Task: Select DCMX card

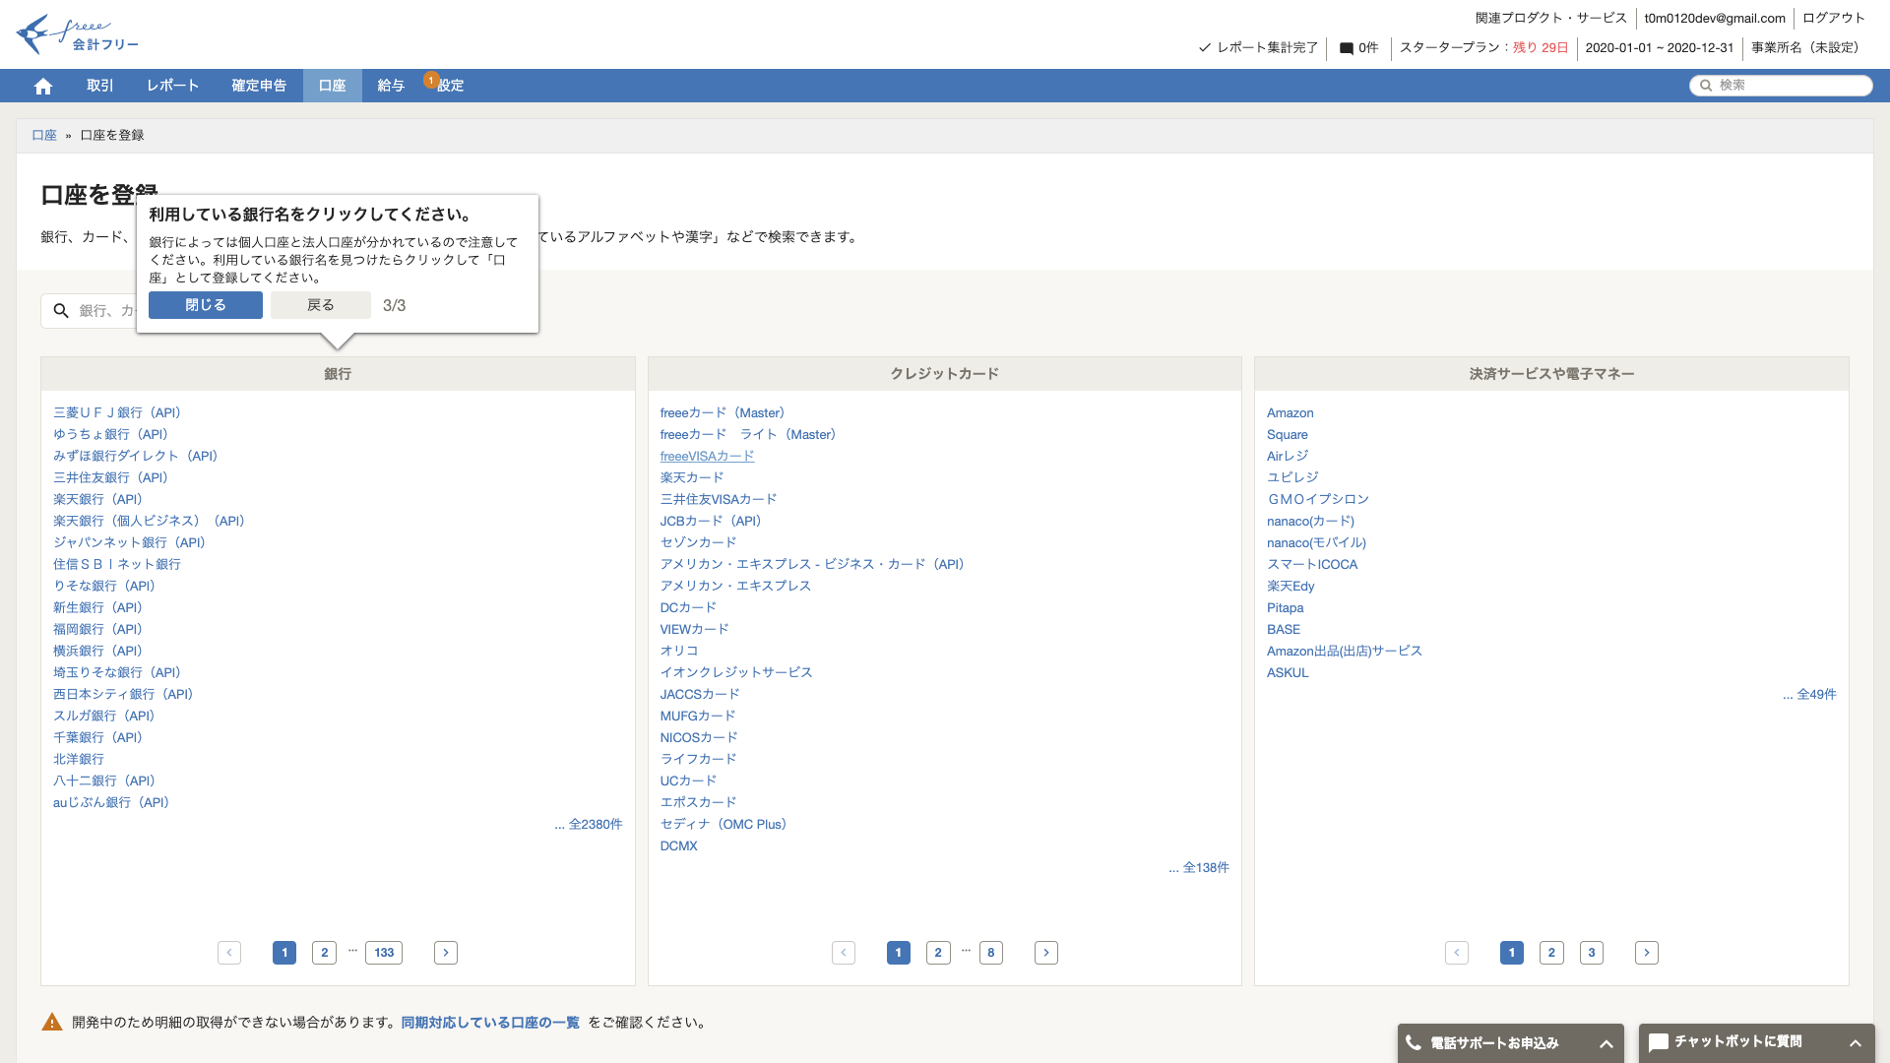Action: tap(679, 845)
